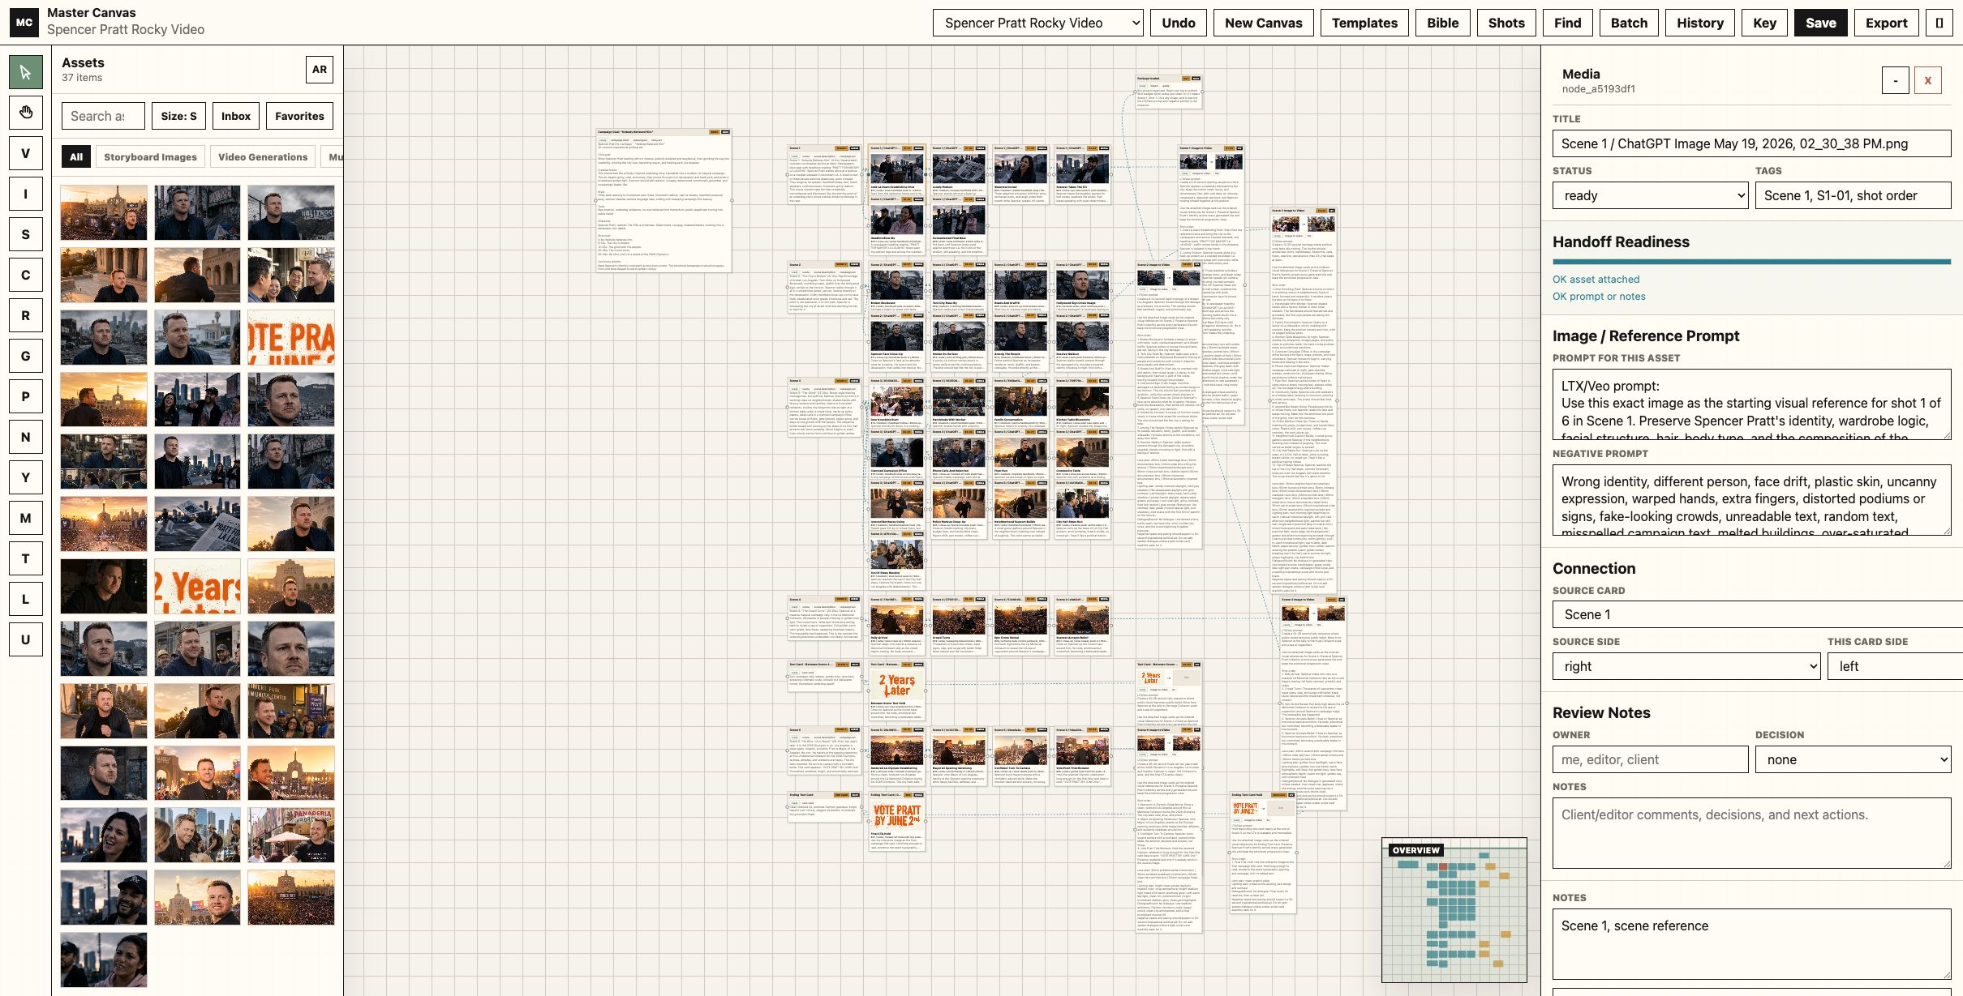Collapse the Media panel with dash button
1963x996 pixels.
coord(1895,80)
